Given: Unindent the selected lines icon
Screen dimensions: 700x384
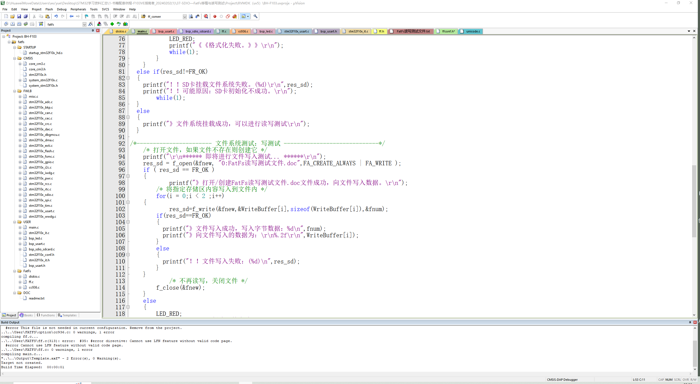Looking at the screenshot, I should [x=122, y=16].
